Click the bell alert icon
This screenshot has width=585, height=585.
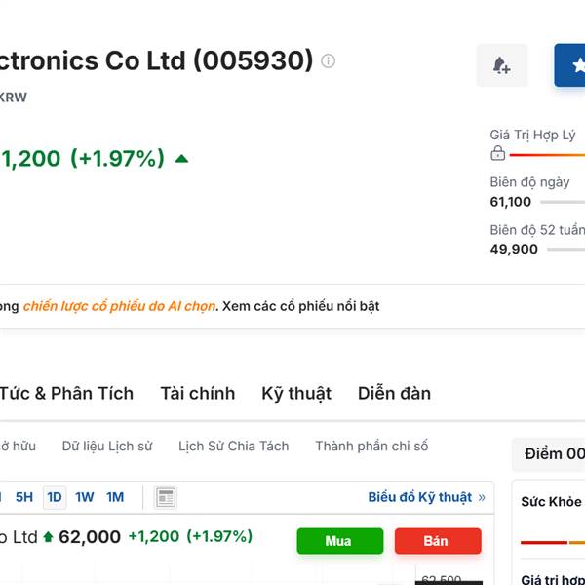502,65
